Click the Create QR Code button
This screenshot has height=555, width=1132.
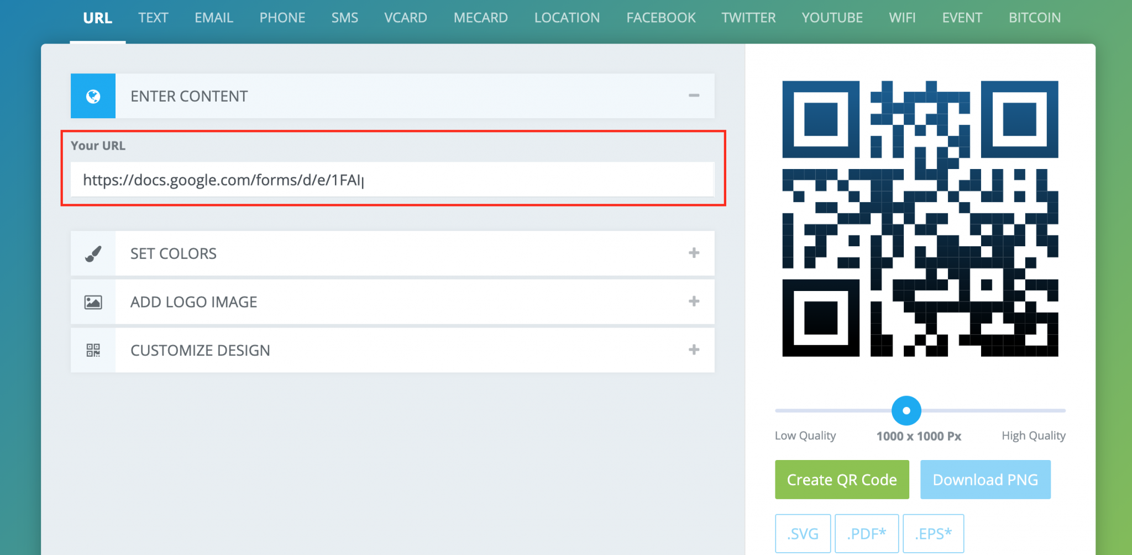(x=841, y=479)
